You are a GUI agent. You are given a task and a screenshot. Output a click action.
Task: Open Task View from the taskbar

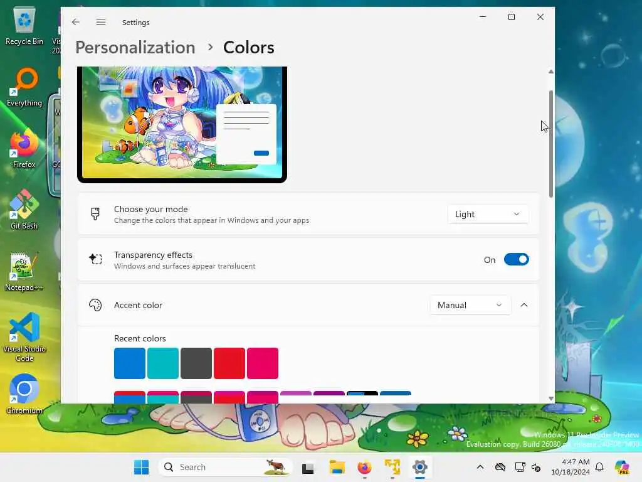[308, 468]
